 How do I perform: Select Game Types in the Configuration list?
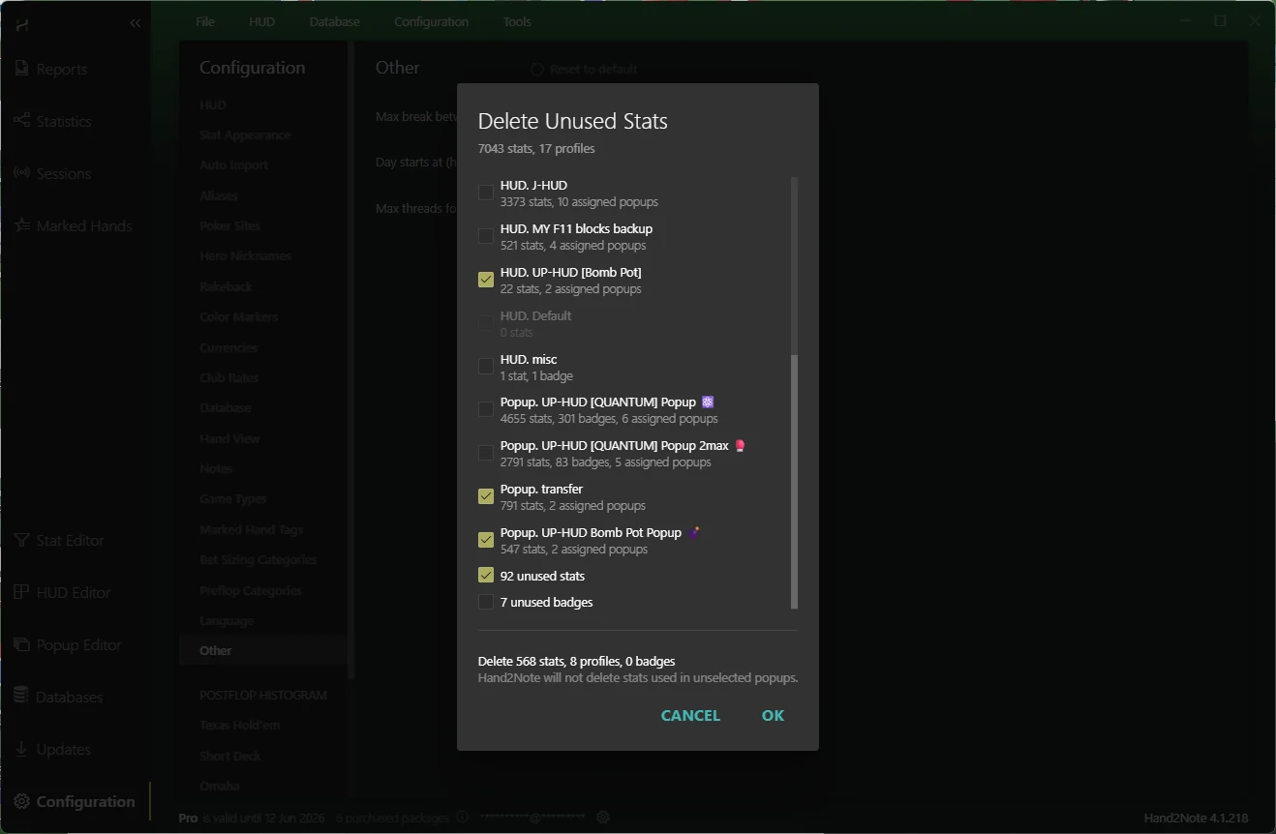(x=233, y=499)
